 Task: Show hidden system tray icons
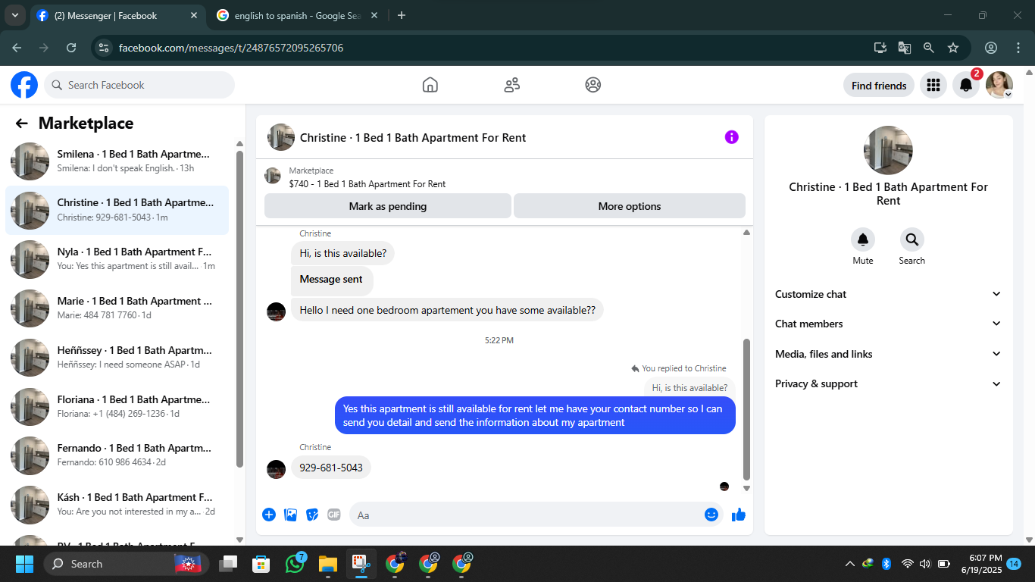849,564
